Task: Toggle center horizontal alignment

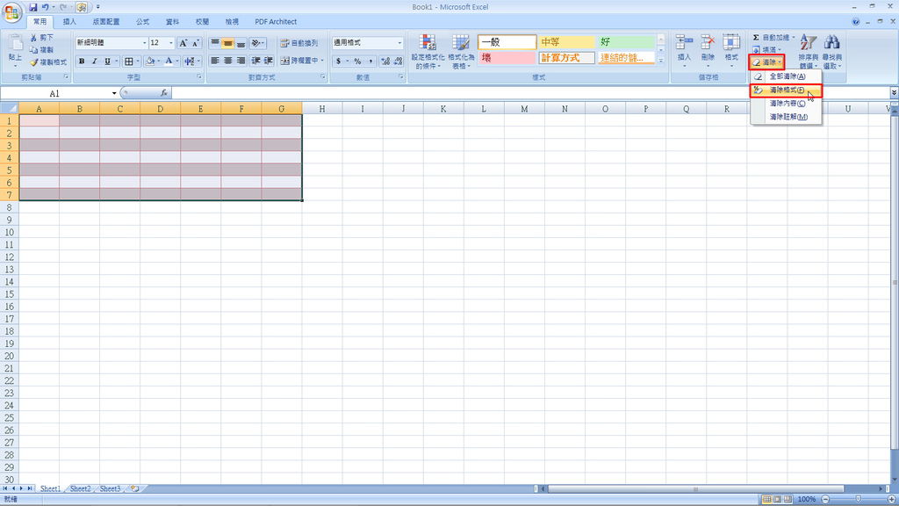Action: tap(227, 61)
